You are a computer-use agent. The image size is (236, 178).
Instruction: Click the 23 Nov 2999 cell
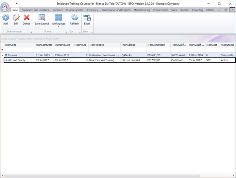(197, 55)
